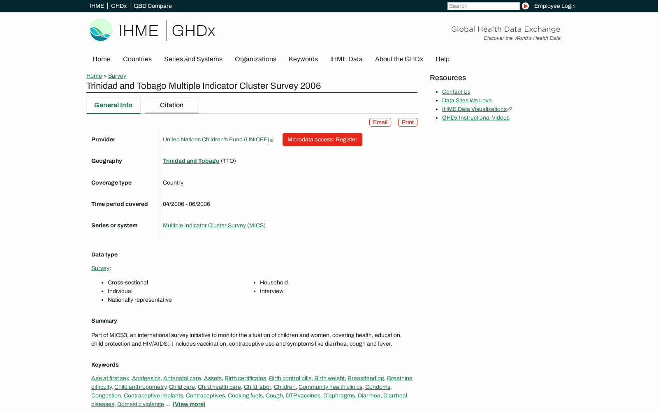
Task: Open the Trinidad and Tobago geography link
Action: pyautogui.click(x=191, y=161)
